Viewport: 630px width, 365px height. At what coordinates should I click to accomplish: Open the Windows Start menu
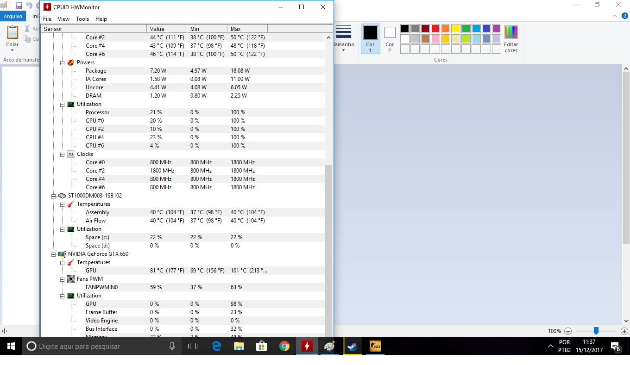click(11, 346)
